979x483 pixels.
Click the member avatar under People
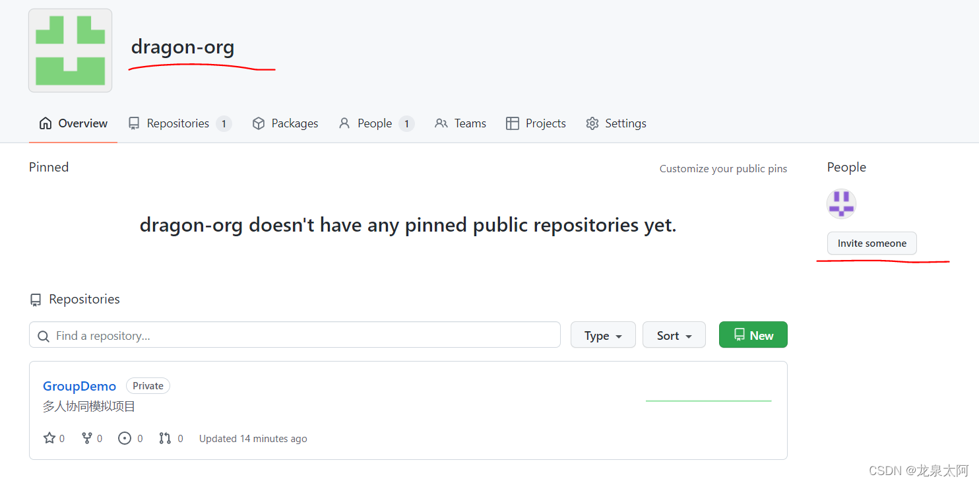tap(841, 204)
